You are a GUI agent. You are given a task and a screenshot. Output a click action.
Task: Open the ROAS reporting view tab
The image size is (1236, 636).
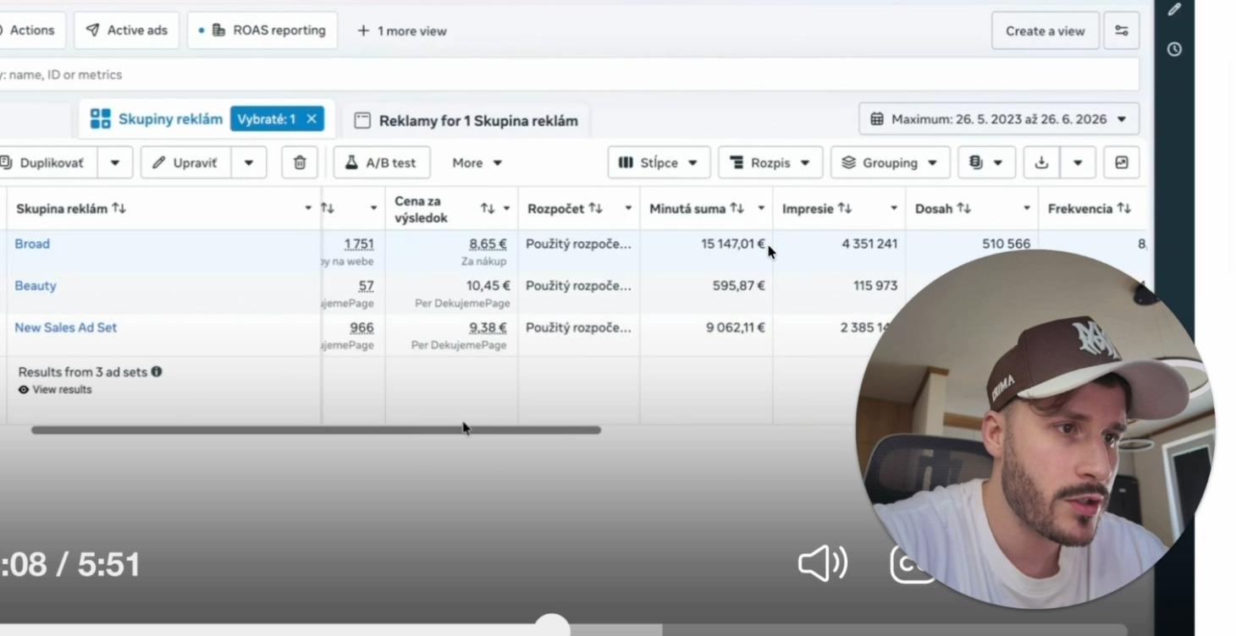pyautogui.click(x=262, y=30)
